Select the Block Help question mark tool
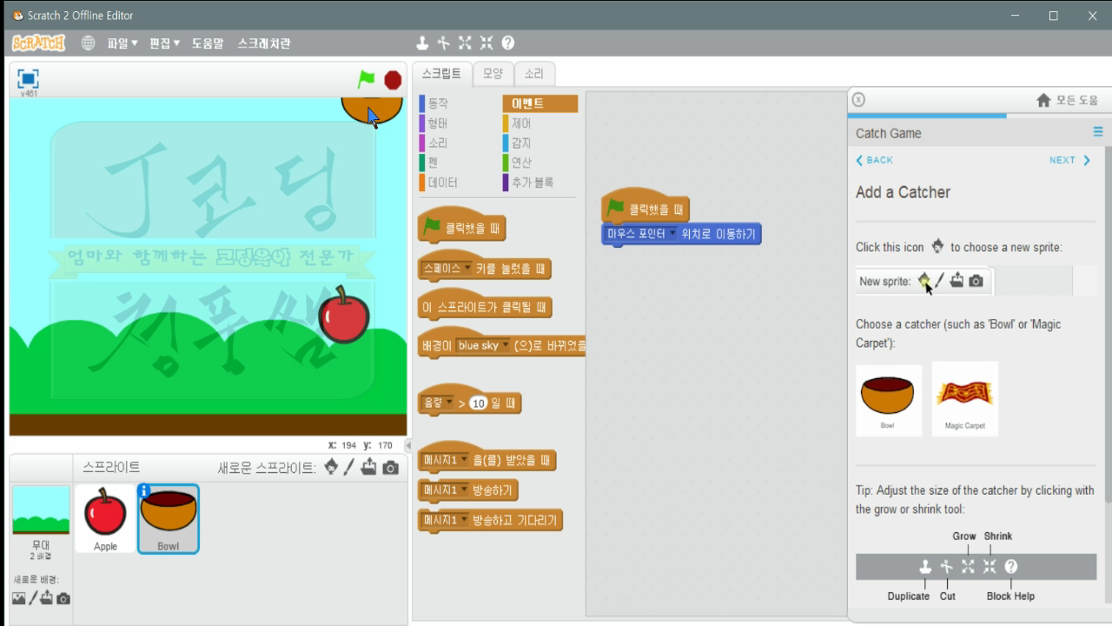This screenshot has width=1112, height=626. [x=508, y=43]
